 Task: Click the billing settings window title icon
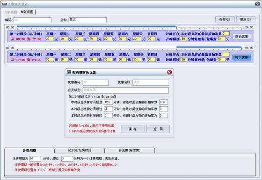click(x=4, y=4)
